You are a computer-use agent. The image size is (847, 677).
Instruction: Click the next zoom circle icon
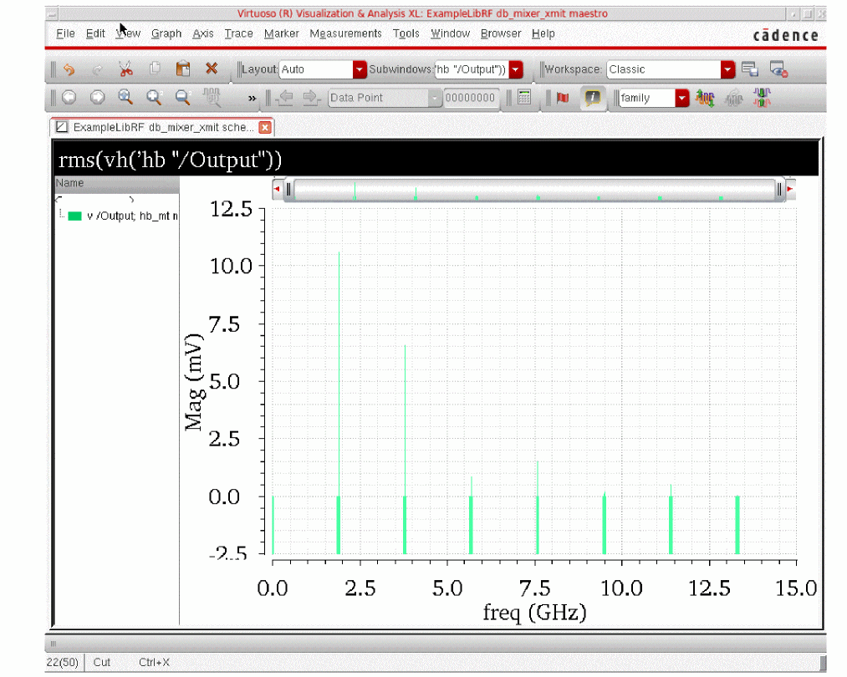pyautogui.click(x=97, y=97)
